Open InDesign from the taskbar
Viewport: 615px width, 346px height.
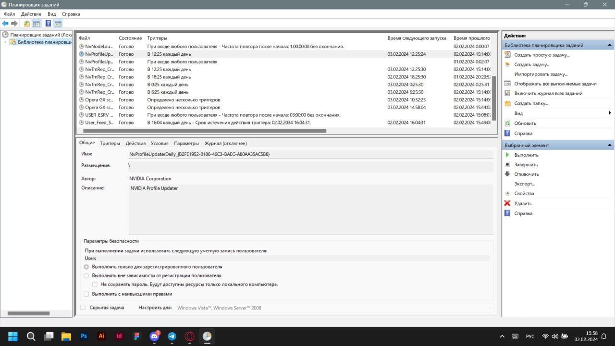(x=119, y=336)
